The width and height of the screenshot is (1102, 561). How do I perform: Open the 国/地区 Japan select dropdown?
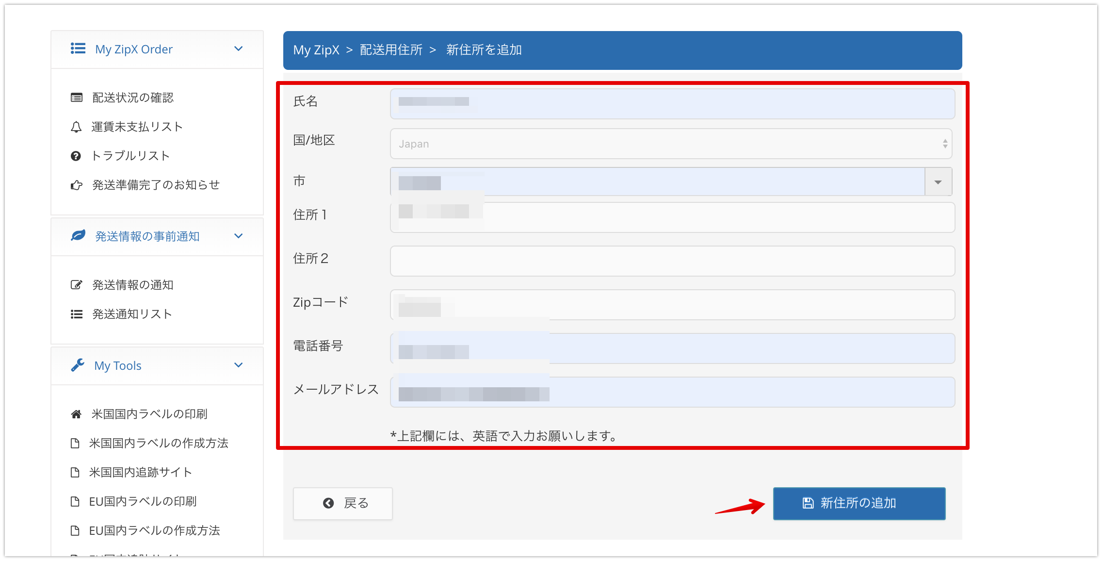(x=671, y=144)
